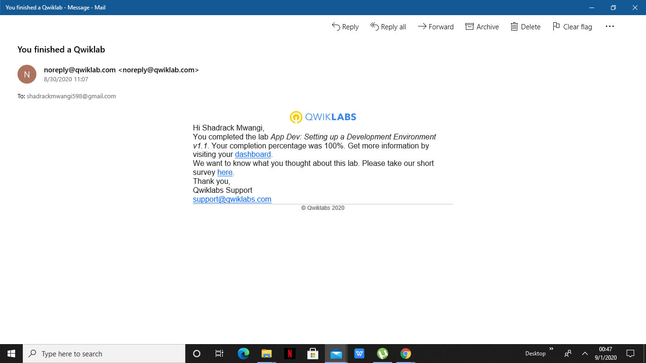The width and height of the screenshot is (646, 363).
Task: Open Cortana from the taskbar
Action: pyautogui.click(x=197, y=354)
